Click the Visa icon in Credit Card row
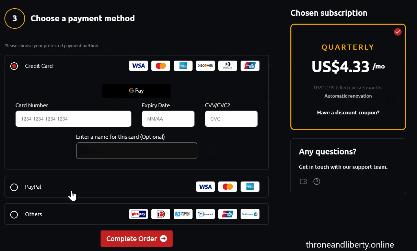This screenshot has width=417, height=251. (138, 66)
